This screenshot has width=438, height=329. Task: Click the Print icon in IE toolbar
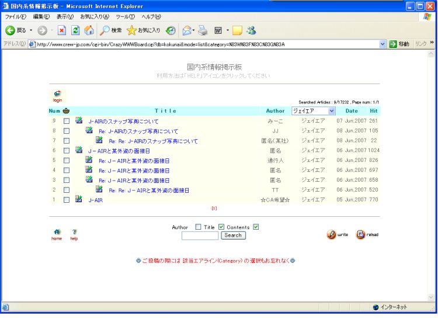click(x=203, y=30)
